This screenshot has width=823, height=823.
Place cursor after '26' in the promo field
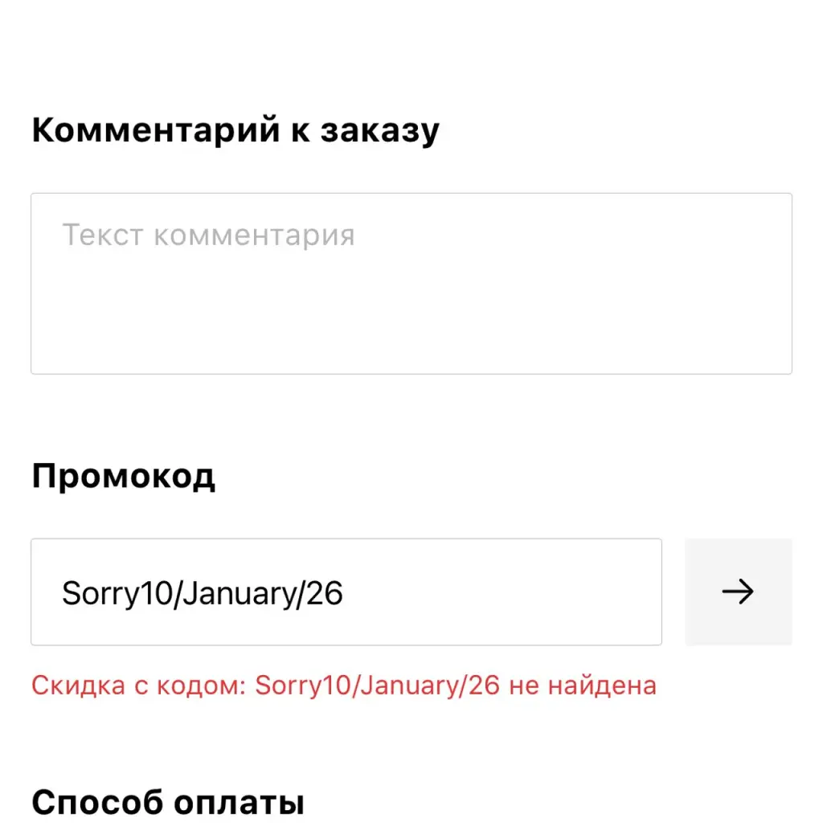(x=346, y=593)
